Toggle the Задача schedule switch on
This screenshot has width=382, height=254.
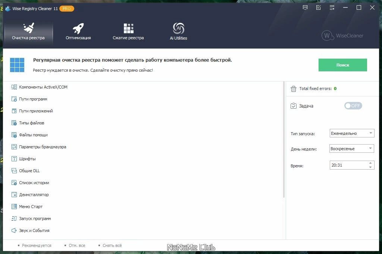[353, 106]
